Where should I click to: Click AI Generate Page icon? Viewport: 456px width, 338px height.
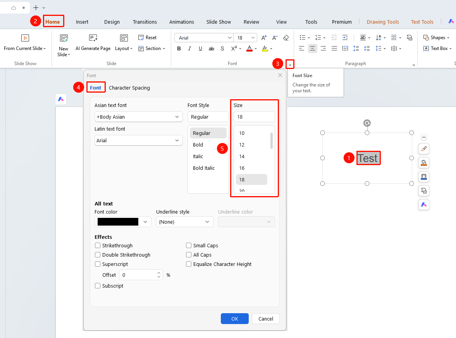pyautogui.click(x=93, y=38)
